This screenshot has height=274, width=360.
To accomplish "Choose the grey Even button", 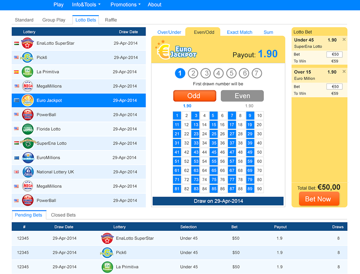I will pyautogui.click(x=242, y=96).
